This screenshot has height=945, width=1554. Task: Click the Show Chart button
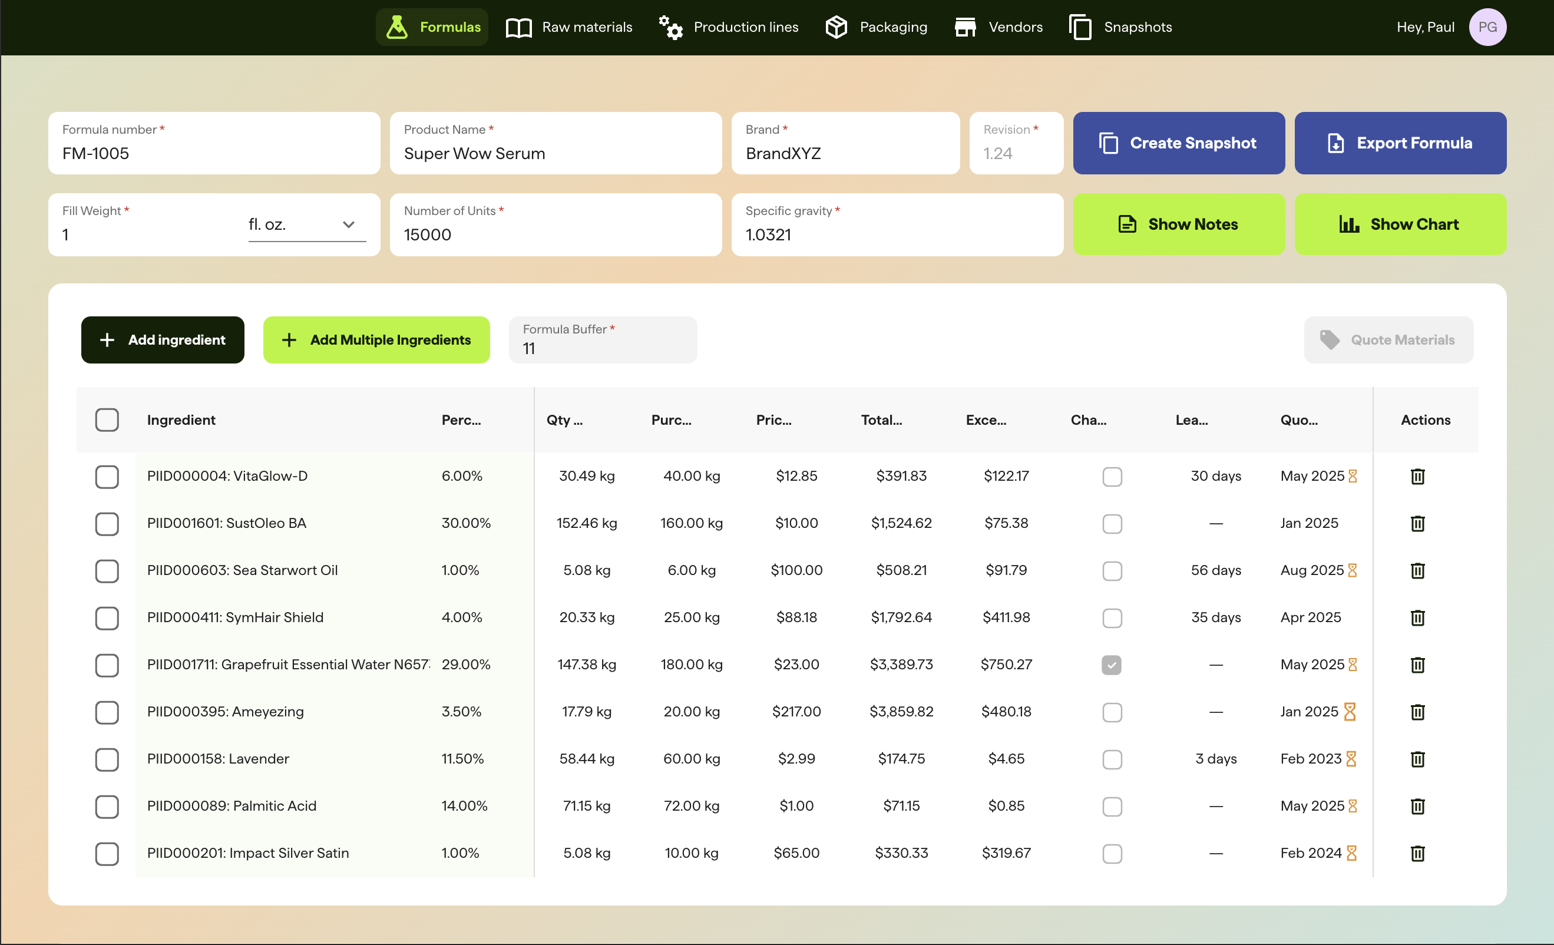point(1400,224)
